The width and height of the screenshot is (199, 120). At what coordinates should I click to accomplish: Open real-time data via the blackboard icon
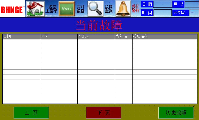(67, 9)
